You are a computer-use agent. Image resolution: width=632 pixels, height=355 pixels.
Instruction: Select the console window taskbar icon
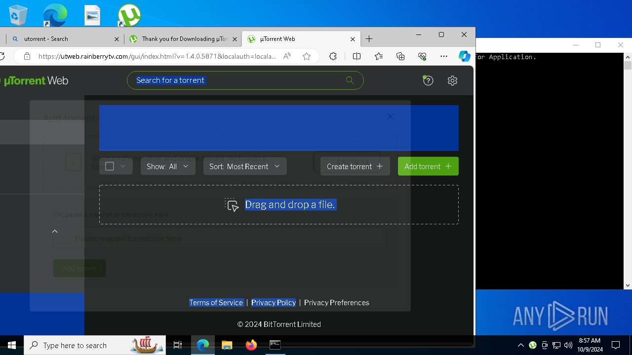(275, 345)
